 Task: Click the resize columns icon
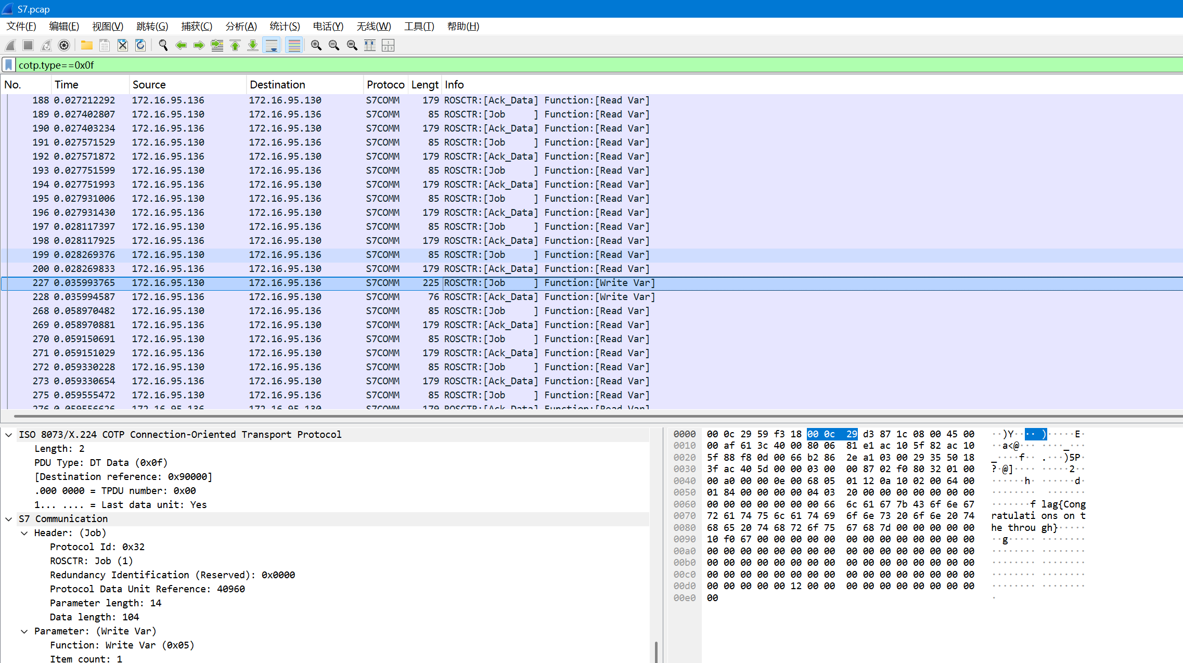(370, 46)
